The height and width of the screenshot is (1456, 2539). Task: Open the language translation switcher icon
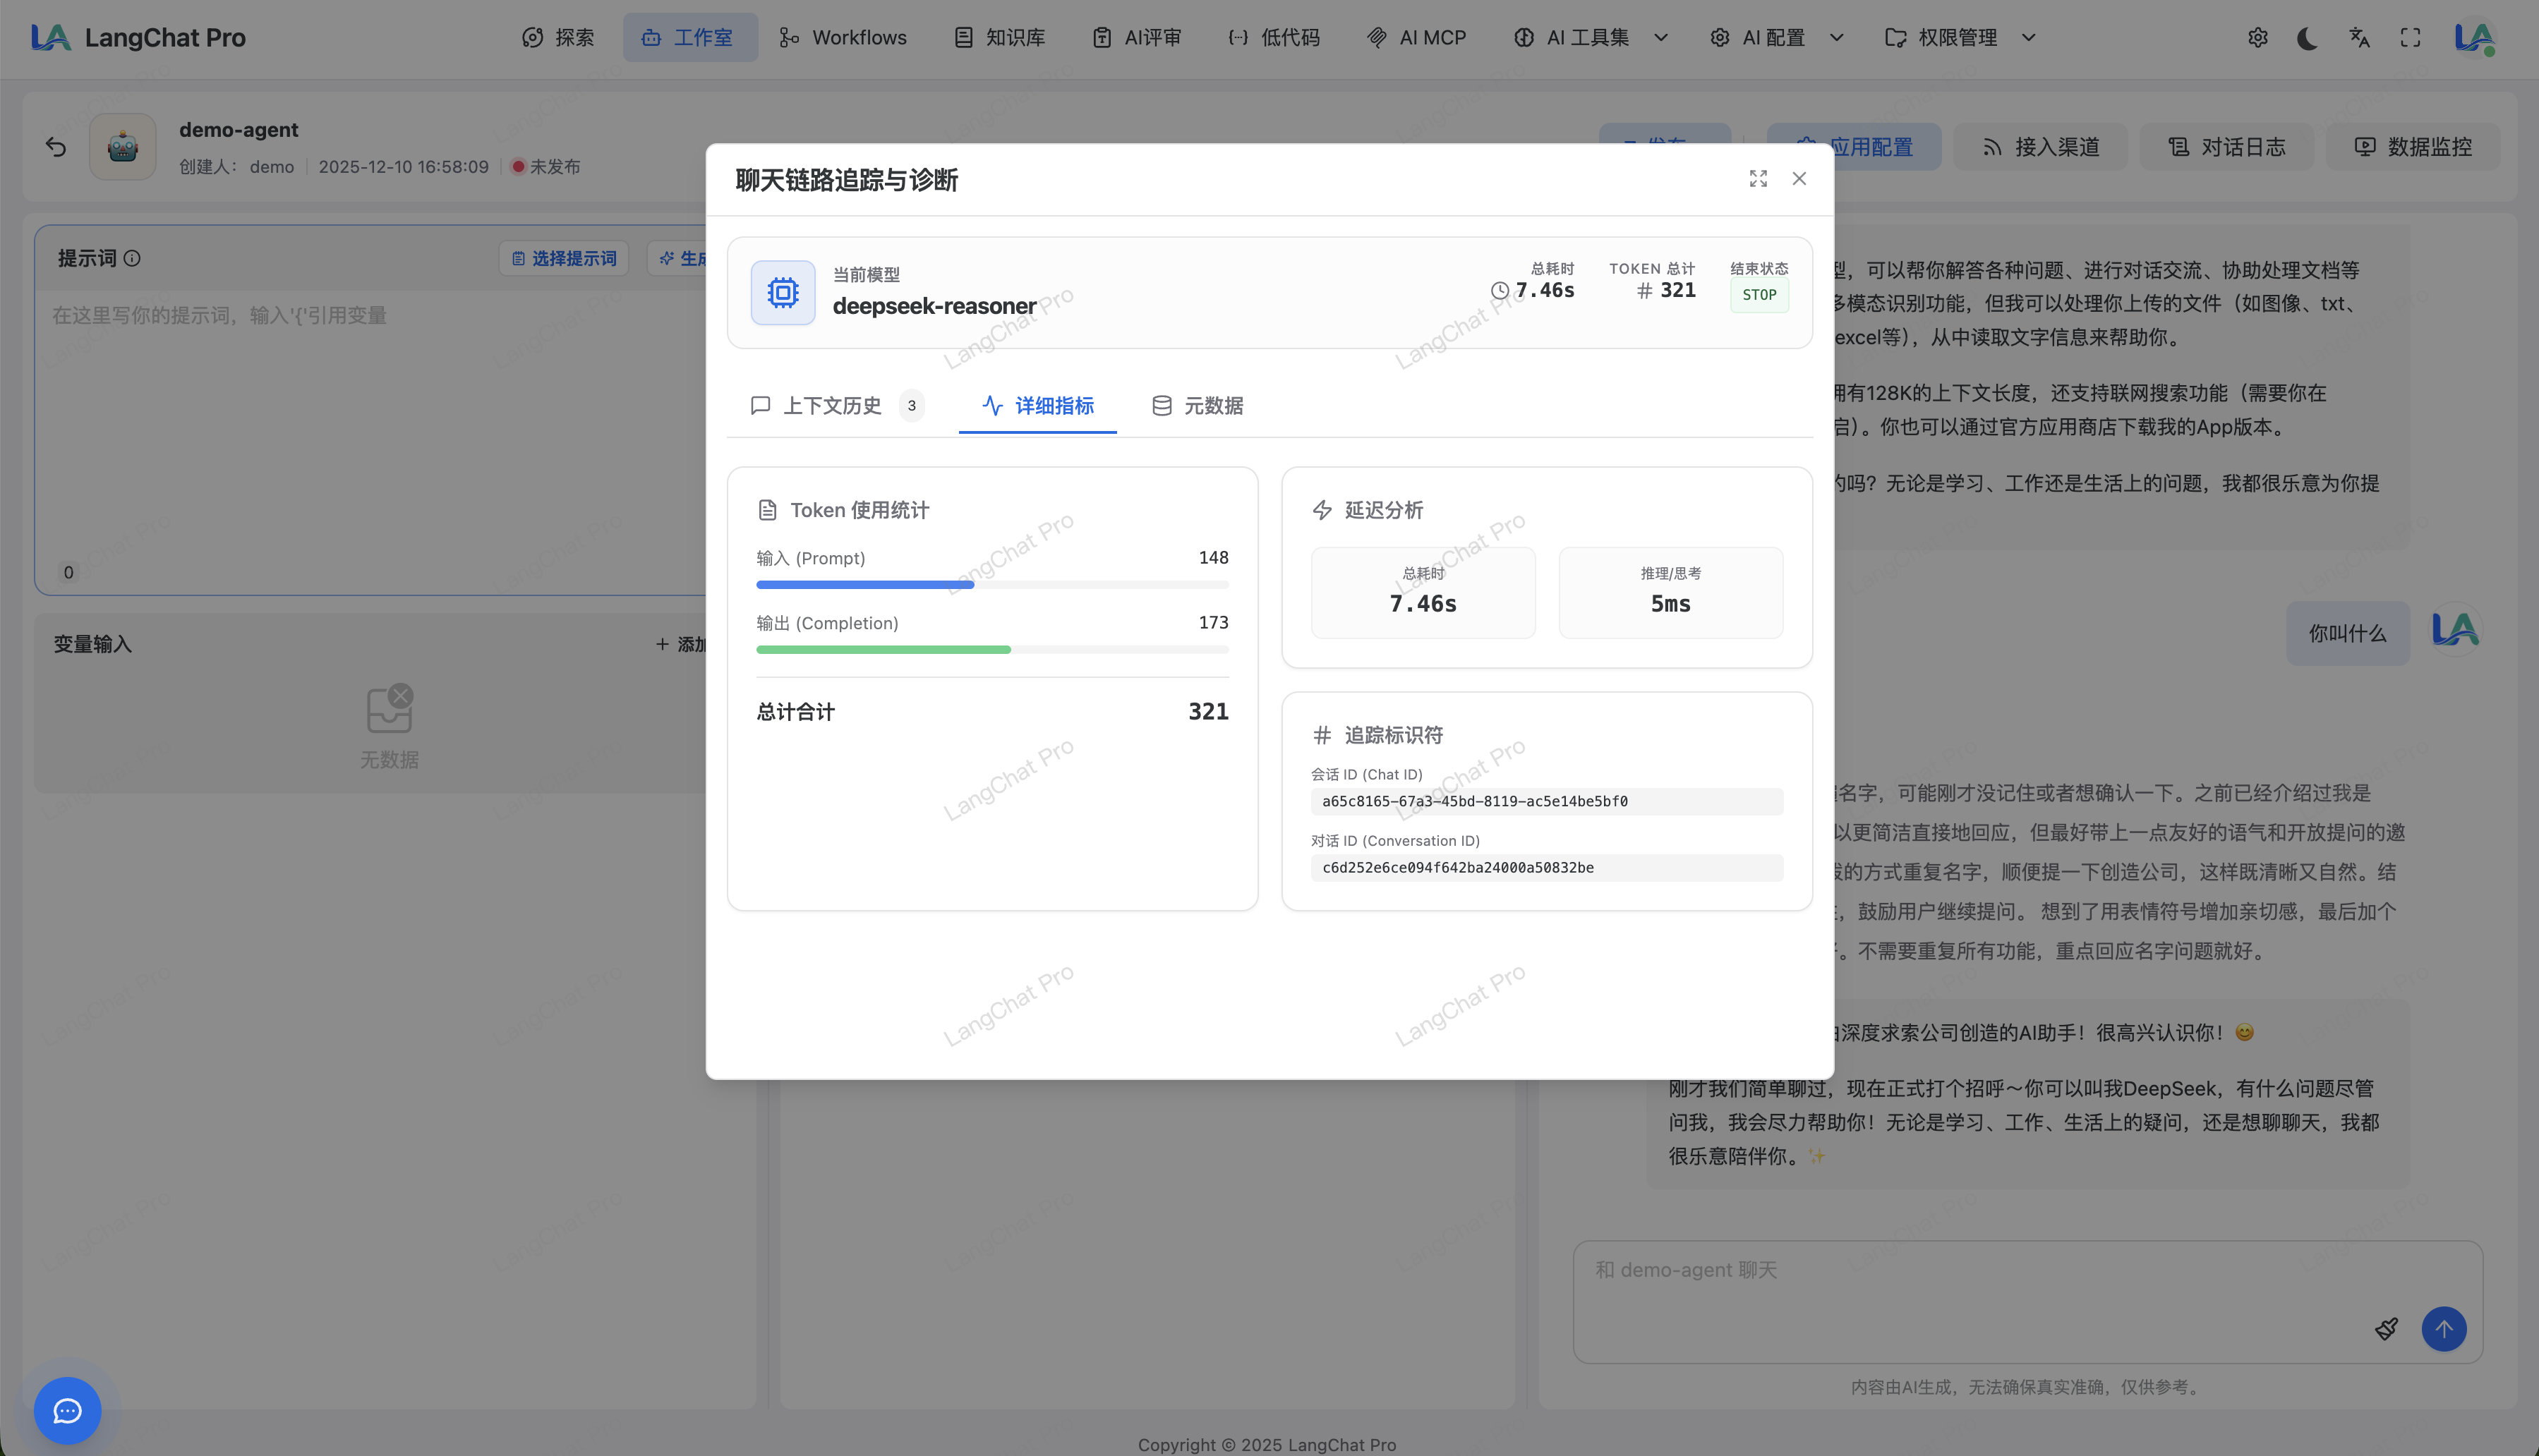pos(2359,38)
